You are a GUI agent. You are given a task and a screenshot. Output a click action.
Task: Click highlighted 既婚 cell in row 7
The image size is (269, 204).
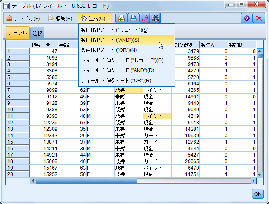129,90
